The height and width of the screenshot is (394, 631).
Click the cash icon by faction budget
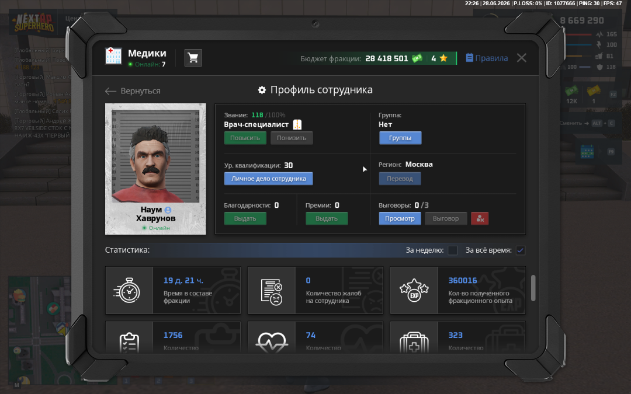pos(417,58)
